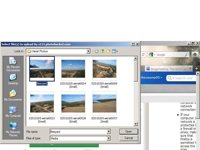200x150 pixels.
Task: Click the Up One Level folder icon
Action: click(x=102, y=51)
